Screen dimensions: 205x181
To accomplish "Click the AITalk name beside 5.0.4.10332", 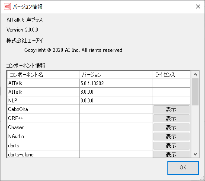I will (43, 83).
